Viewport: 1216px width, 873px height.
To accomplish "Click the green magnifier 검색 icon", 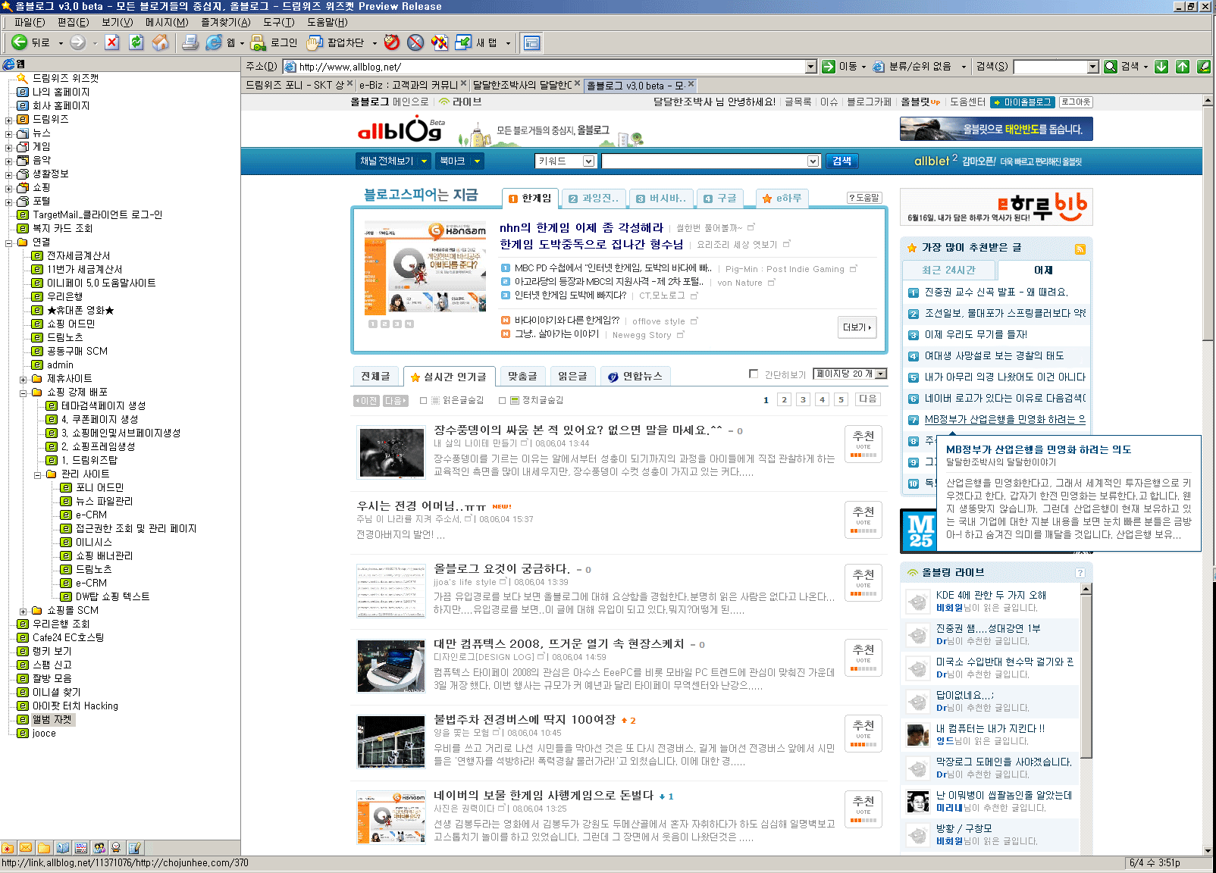I will point(1111,67).
